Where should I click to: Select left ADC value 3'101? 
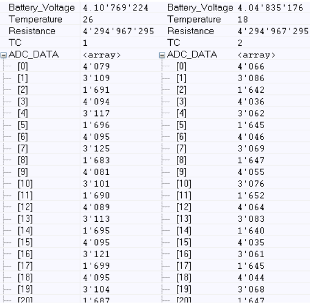(96, 184)
